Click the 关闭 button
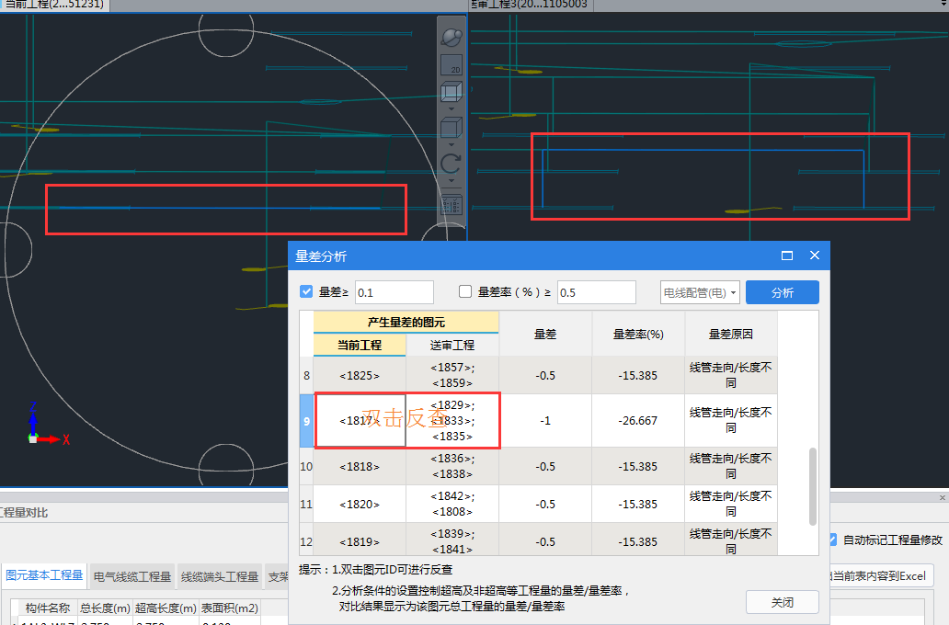 [782, 603]
